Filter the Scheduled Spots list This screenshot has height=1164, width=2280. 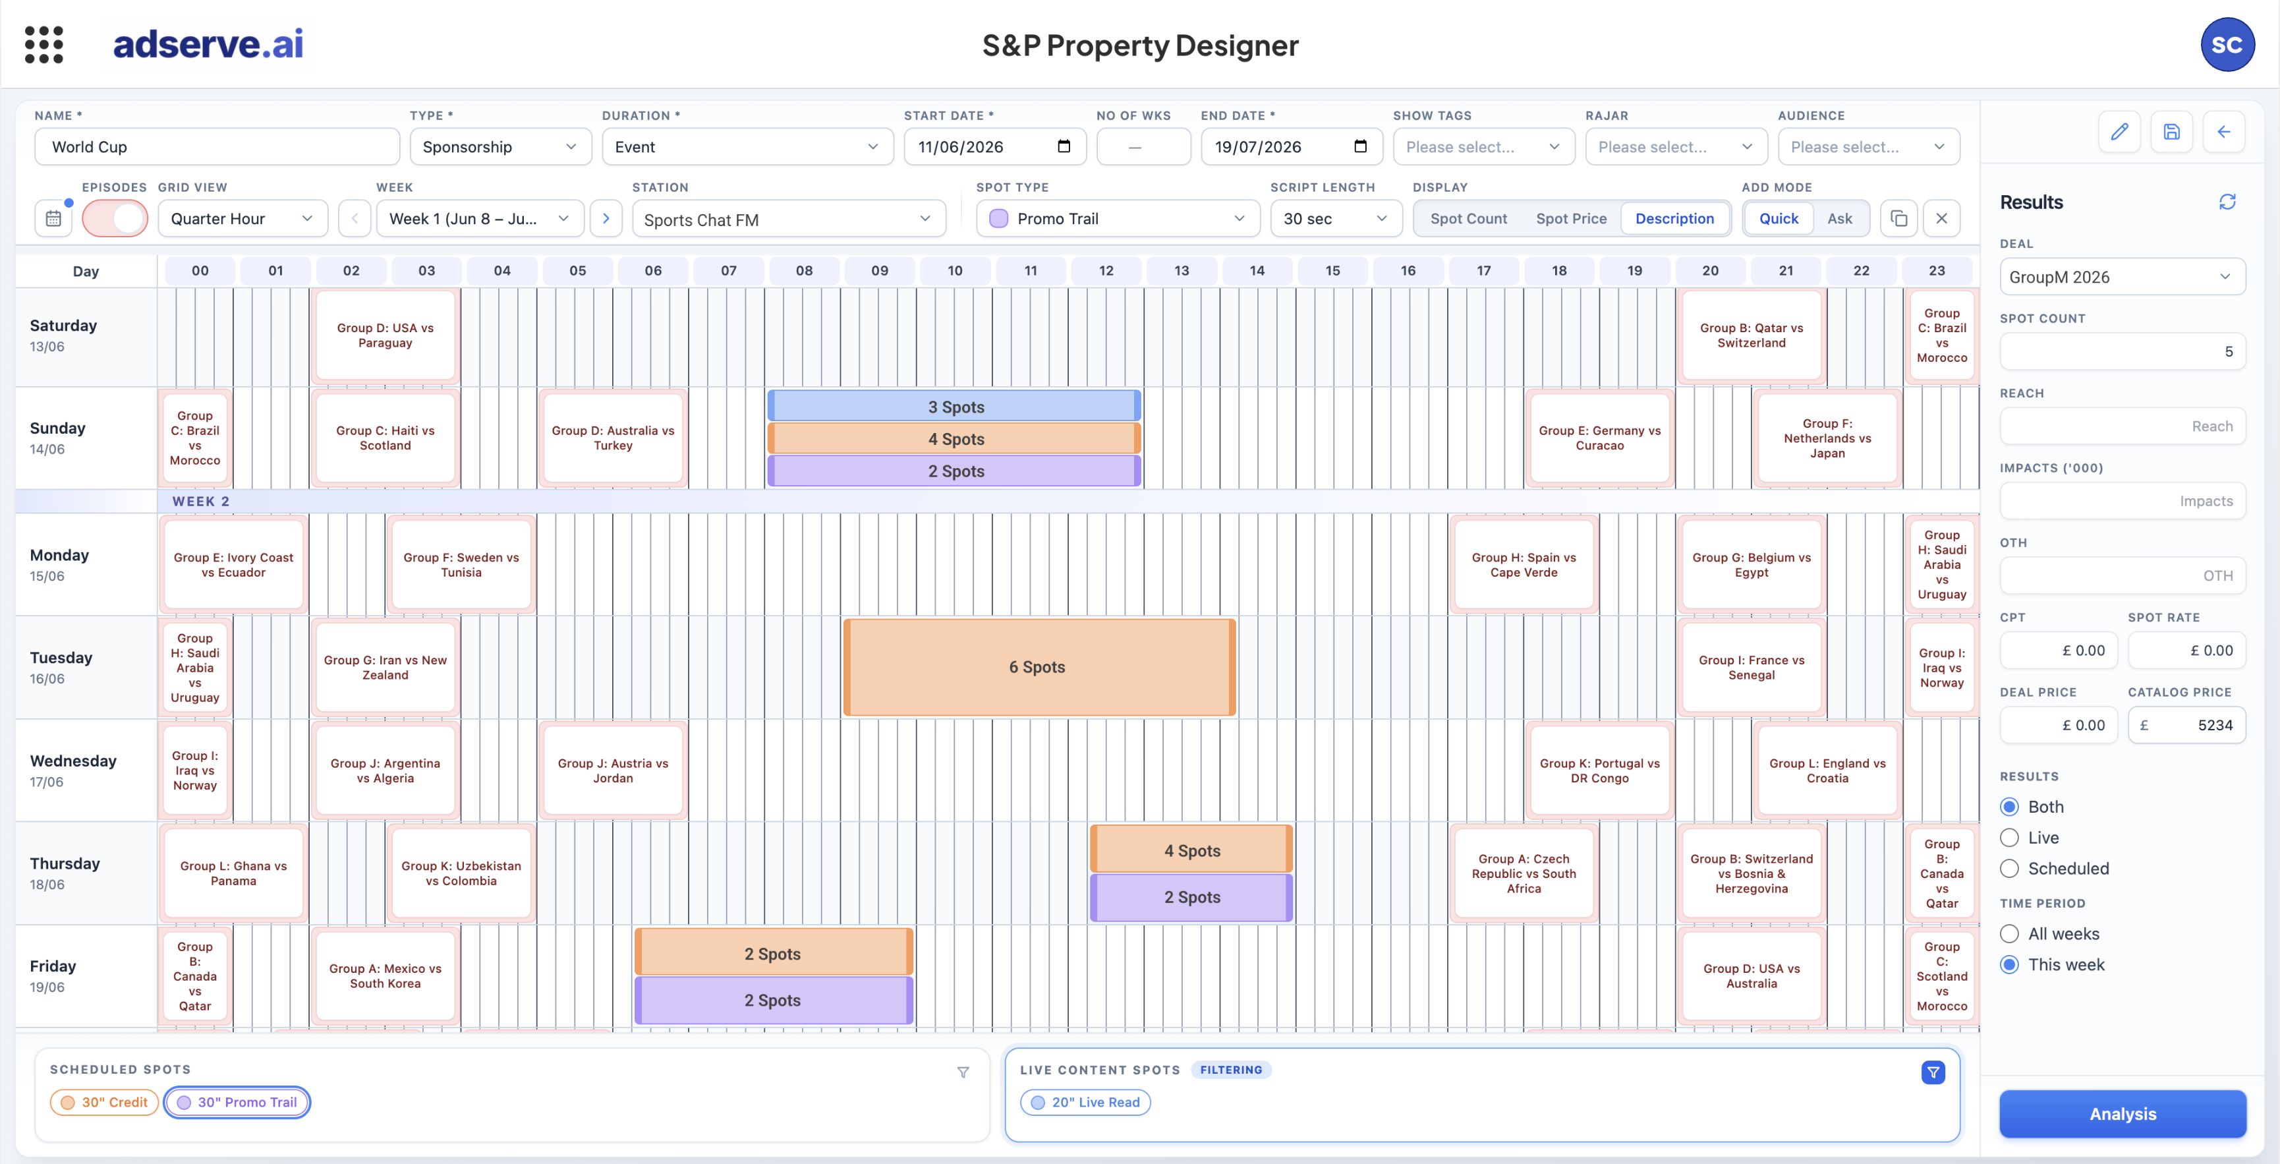(x=963, y=1072)
